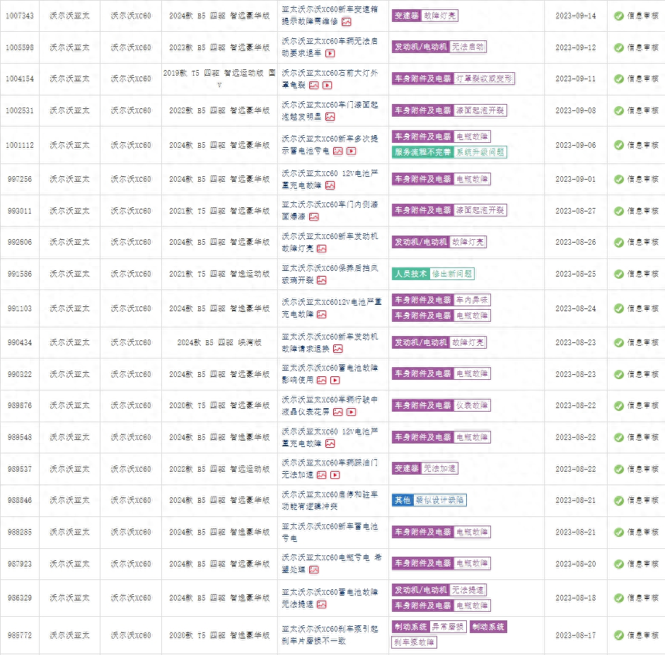View image icon for complaint 997256
Screen dimensions: 665x655
[x=330, y=185]
